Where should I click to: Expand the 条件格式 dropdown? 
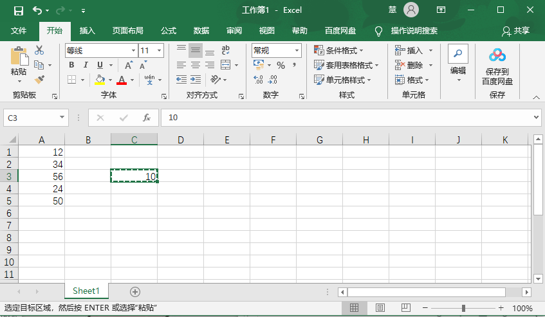[338, 50]
